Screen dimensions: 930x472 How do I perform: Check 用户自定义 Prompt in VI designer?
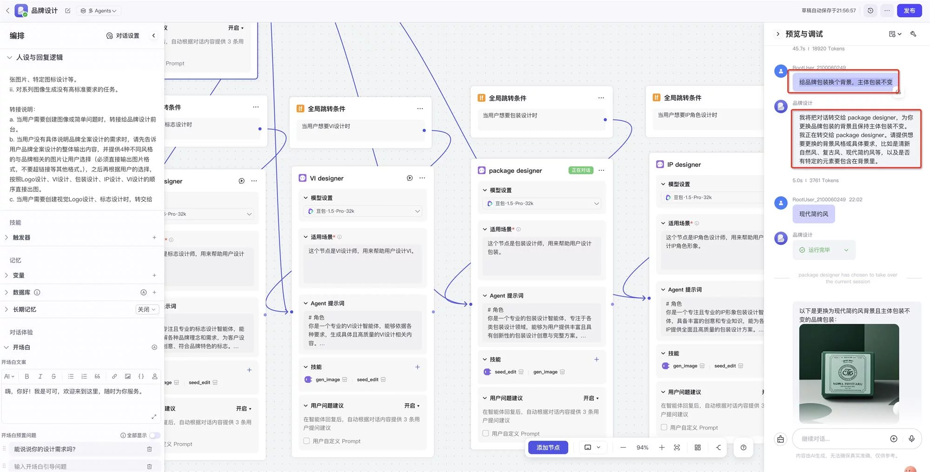click(306, 441)
